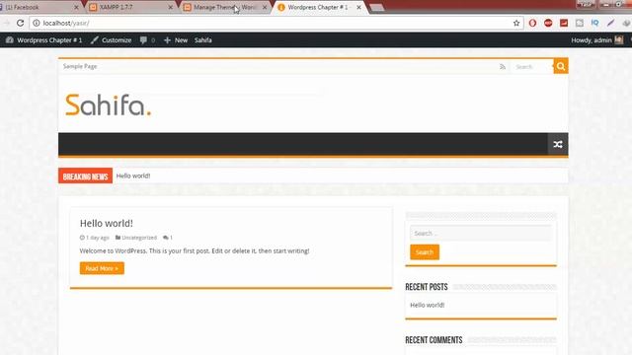Open the Hello world! post title
This screenshot has width=632, height=355.
(x=107, y=224)
